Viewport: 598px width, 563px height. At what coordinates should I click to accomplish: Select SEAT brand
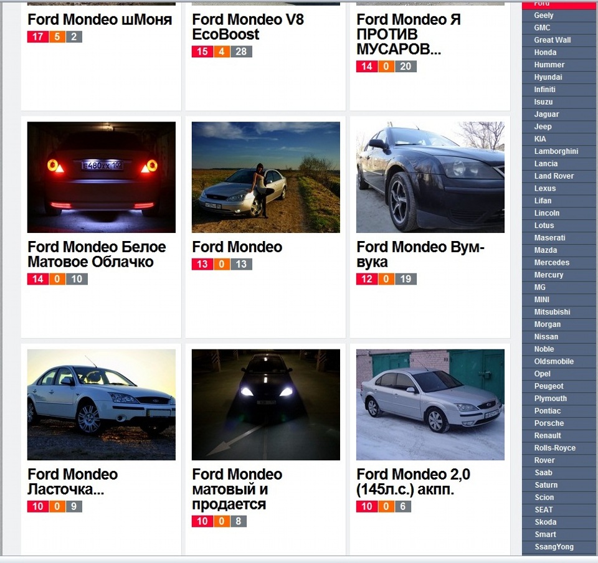click(x=560, y=510)
